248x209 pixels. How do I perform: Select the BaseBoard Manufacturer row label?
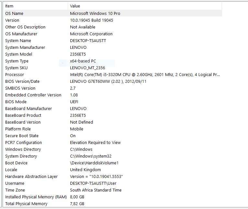click(29, 108)
